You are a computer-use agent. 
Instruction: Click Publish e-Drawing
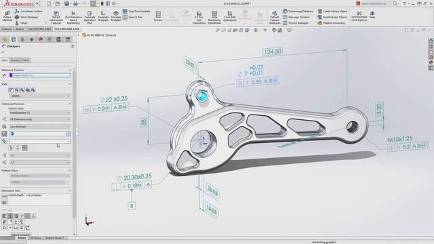331,23
